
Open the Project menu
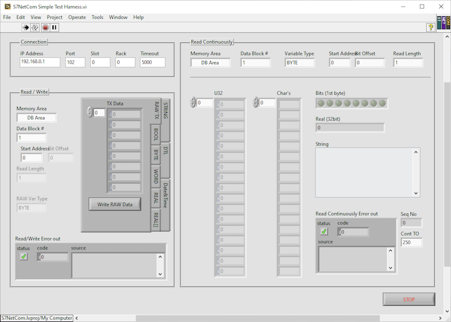(55, 17)
